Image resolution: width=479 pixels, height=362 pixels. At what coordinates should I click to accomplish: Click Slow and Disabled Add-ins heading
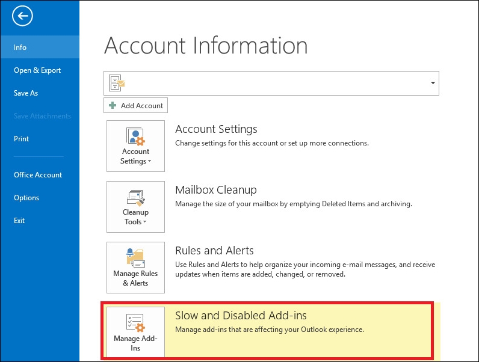(241, 315)
